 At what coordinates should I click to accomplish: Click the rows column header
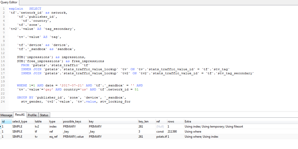pyautogui.click(x=171, y=121)
